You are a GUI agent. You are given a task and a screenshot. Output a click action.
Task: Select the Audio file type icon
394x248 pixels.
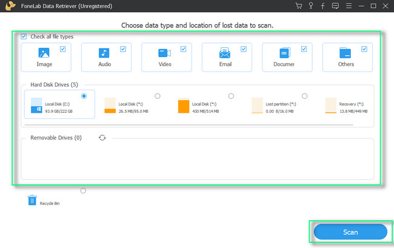(104, 53)
